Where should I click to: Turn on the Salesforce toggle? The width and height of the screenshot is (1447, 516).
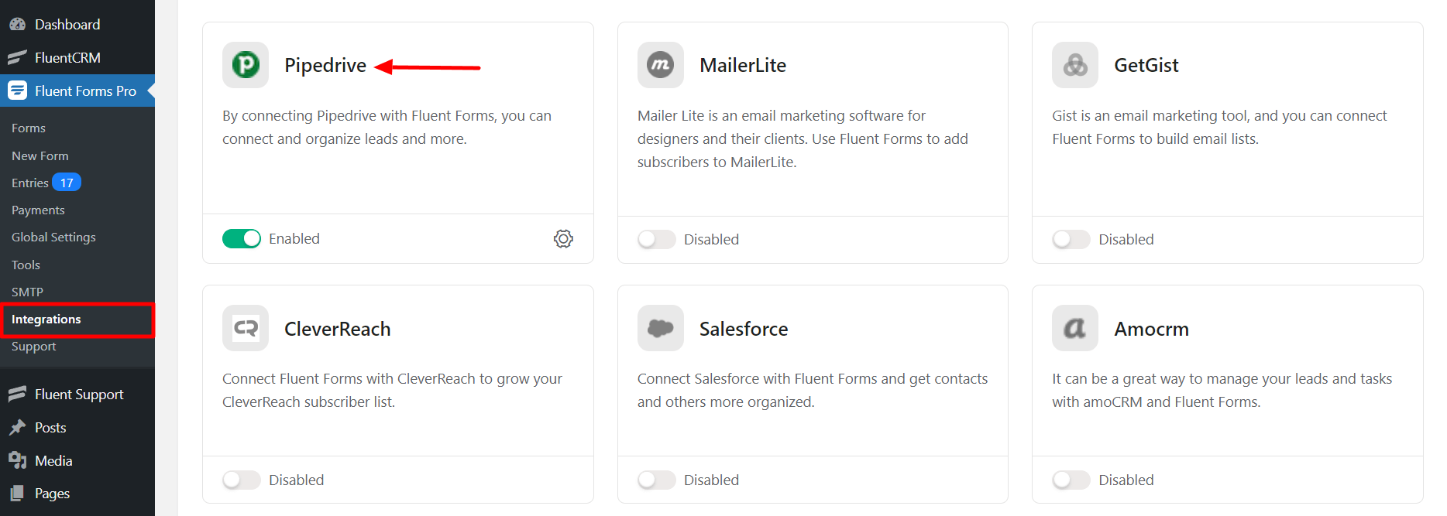coord(656,480)
